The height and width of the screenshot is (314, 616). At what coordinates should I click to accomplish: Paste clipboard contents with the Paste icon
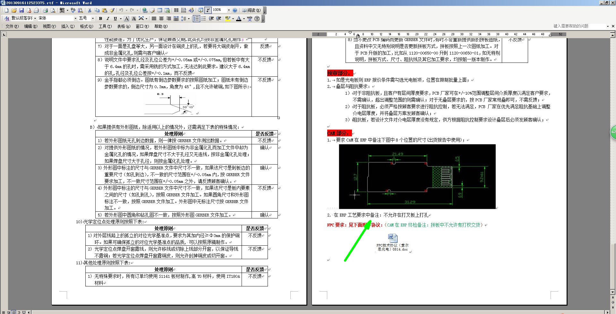coord(105,10)
